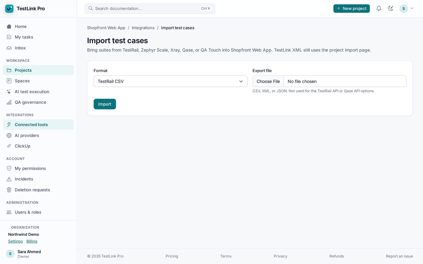
Task: Create a New project
Action: pos(351,8)
